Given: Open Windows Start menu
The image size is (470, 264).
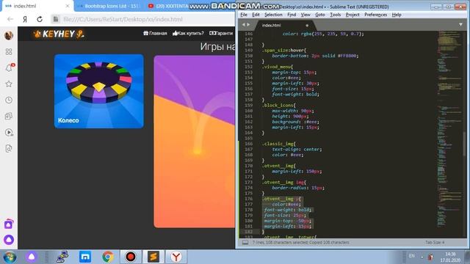Looking at the screenshot, I should click(10, 257).
